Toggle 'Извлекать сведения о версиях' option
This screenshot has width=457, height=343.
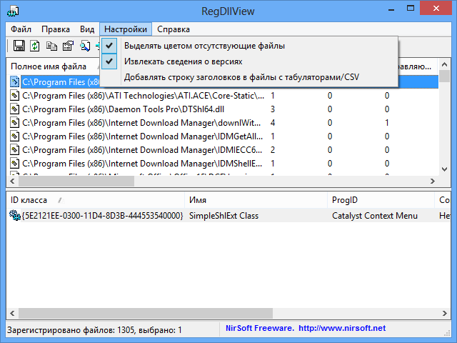point(249,61)
